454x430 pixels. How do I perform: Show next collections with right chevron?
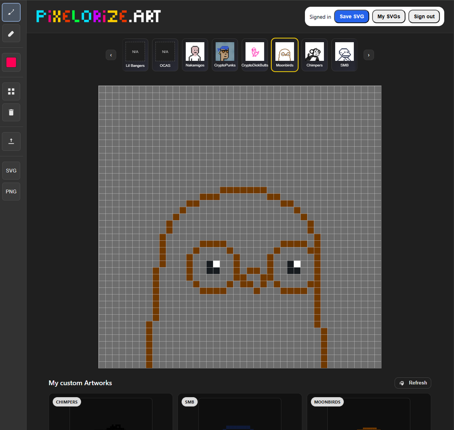point(368,55)
